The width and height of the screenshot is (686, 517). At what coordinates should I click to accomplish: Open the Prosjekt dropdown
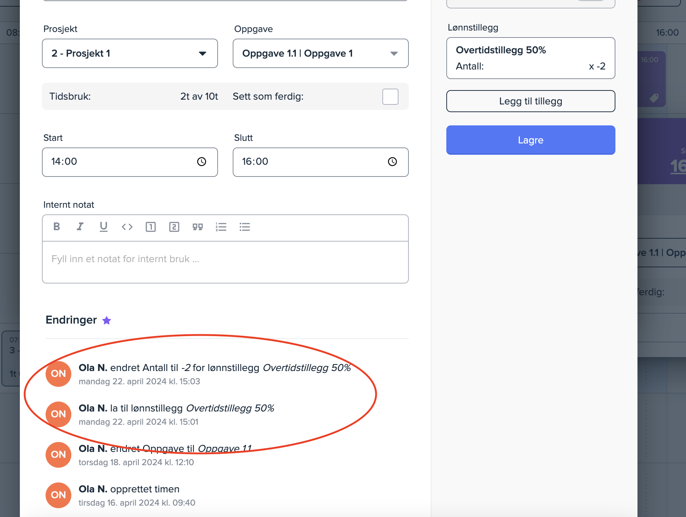(x=130, y=53)
